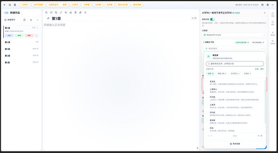The height and width of the screenshot is (153, 278).
Task: Click the copy icon in the editor toolbar
Action: tap(56, 12)
